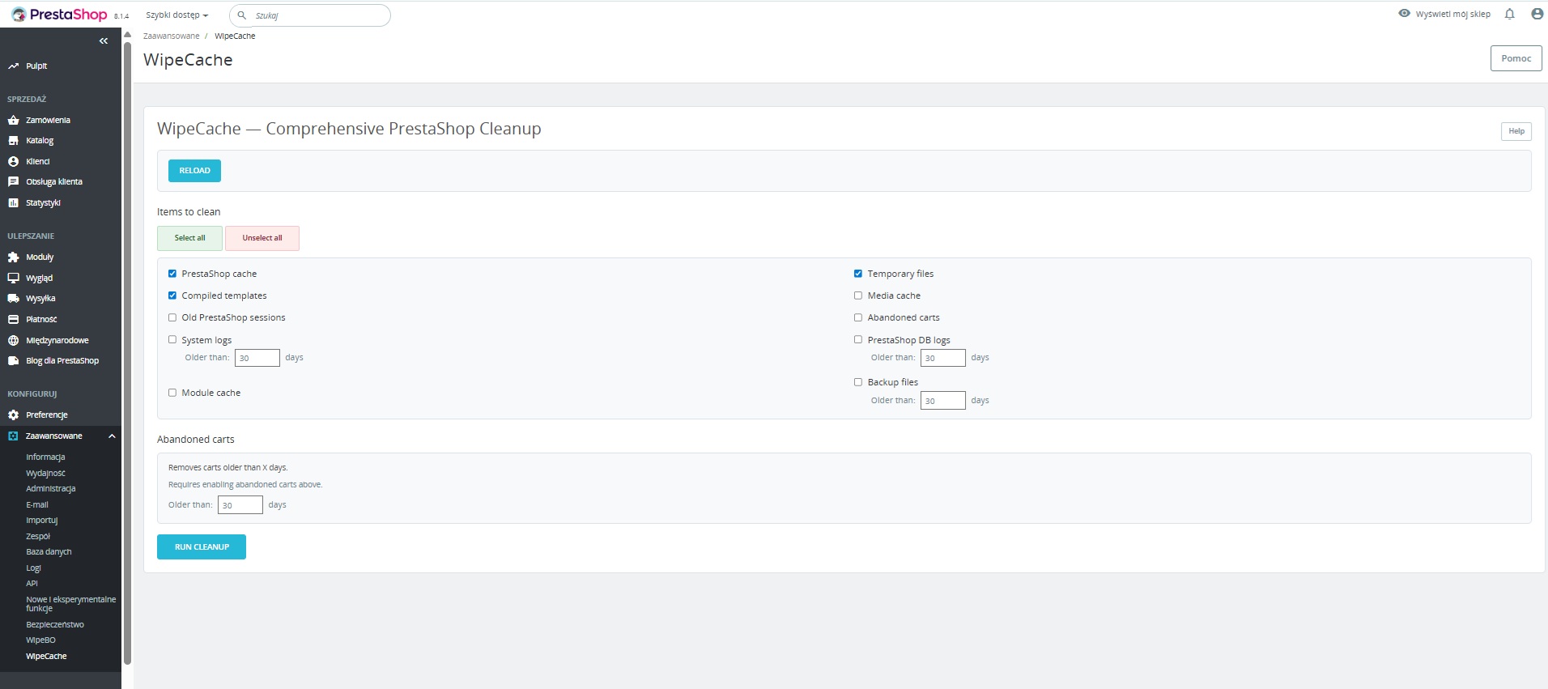Go to the WipeBO submenu item

pos(40,640)
